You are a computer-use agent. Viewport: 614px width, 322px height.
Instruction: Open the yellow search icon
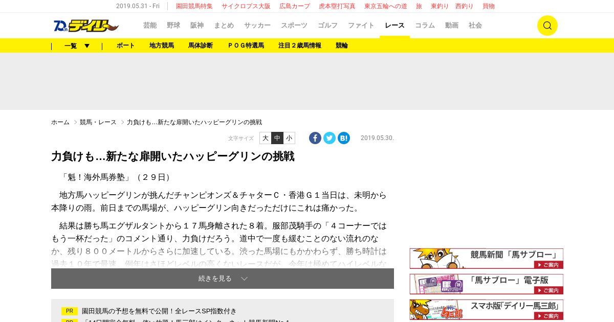pos(547,26)
